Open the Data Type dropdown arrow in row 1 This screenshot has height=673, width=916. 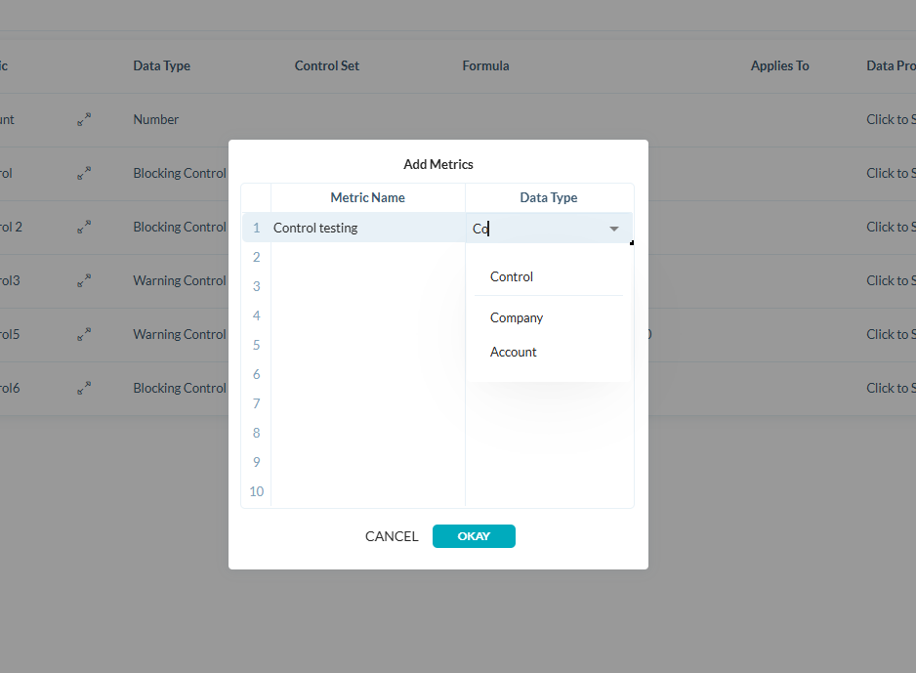614,227
